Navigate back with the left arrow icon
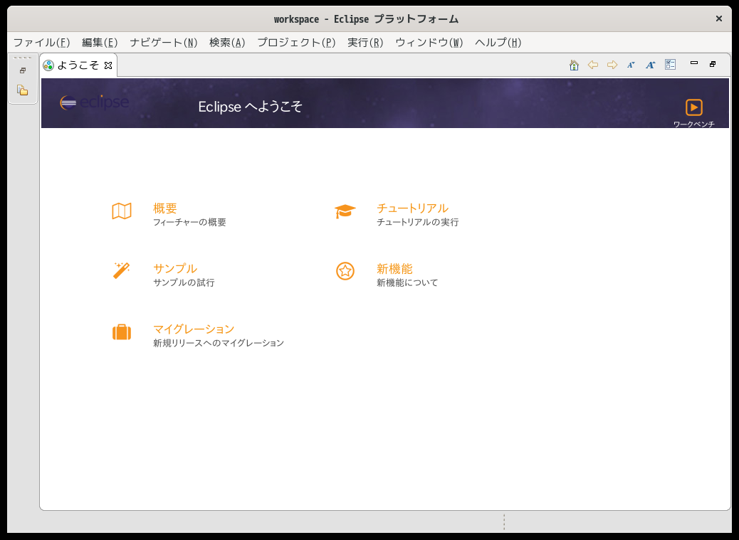The height and width of the screenshot is (540, 739). 593,65
